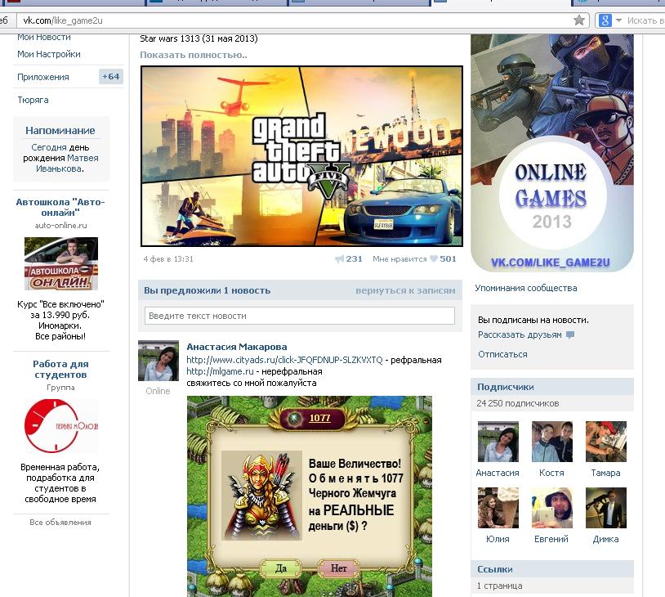Screen dimensions: 665x597
Task: Open the Grand Theft Auto V image
Action: (301, 156)
